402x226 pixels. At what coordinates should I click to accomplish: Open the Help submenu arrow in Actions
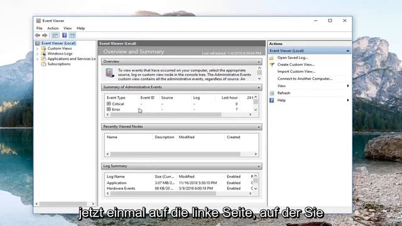coord(348,100)
